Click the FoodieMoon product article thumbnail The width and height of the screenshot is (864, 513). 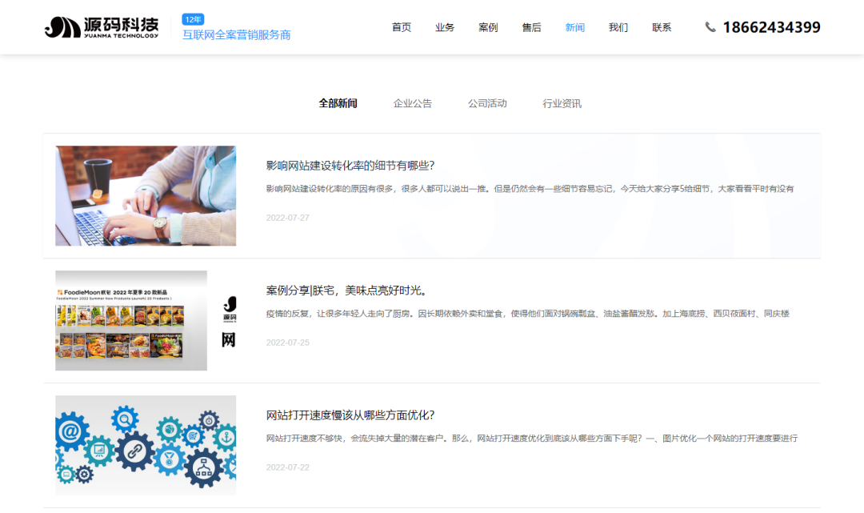pos(131,321)
